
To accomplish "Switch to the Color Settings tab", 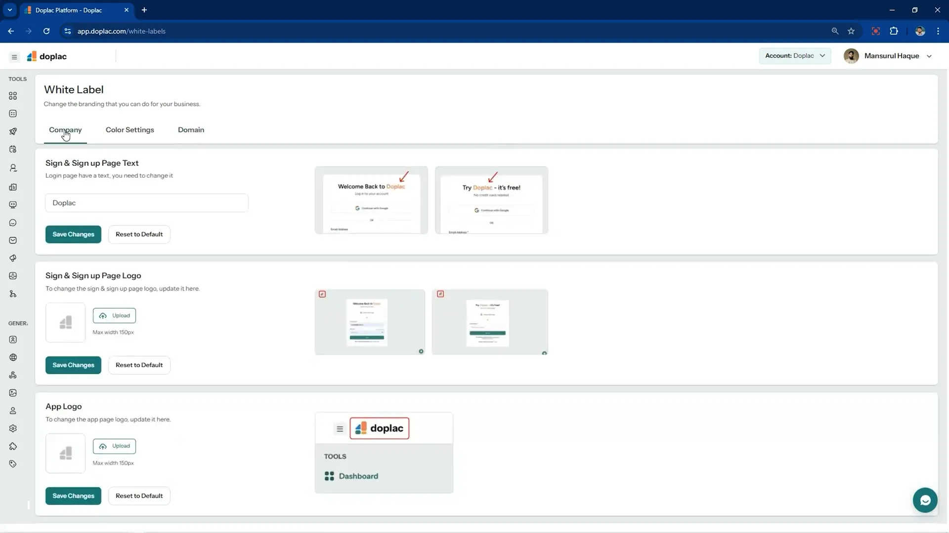I will click(130, 130).
